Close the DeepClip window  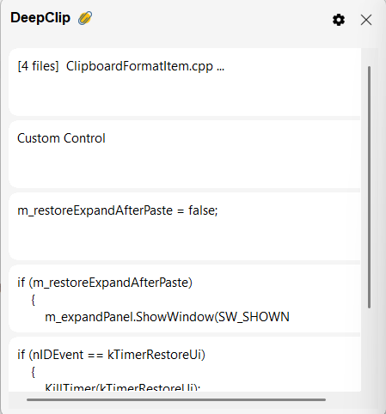[366, 20]
